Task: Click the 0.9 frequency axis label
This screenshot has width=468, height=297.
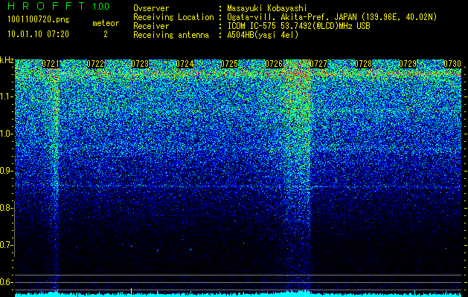Action: click(6, 171)
